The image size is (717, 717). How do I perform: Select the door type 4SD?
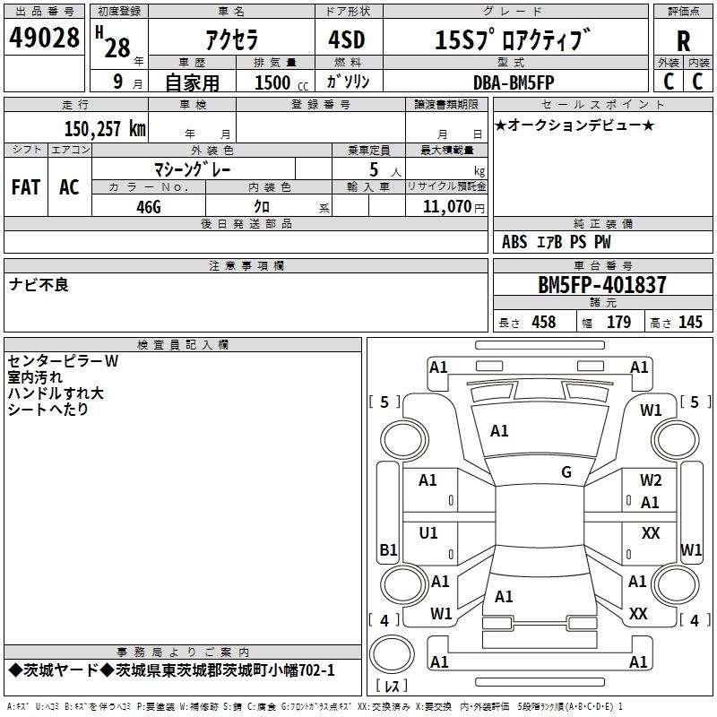pos(347,39)
